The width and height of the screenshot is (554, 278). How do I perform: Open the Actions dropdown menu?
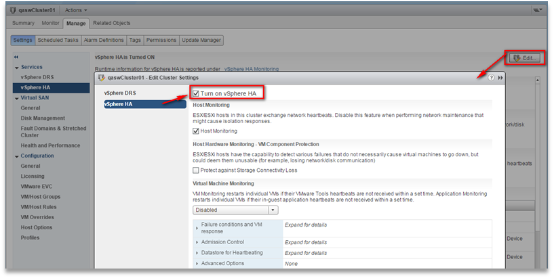click(75, 10)
